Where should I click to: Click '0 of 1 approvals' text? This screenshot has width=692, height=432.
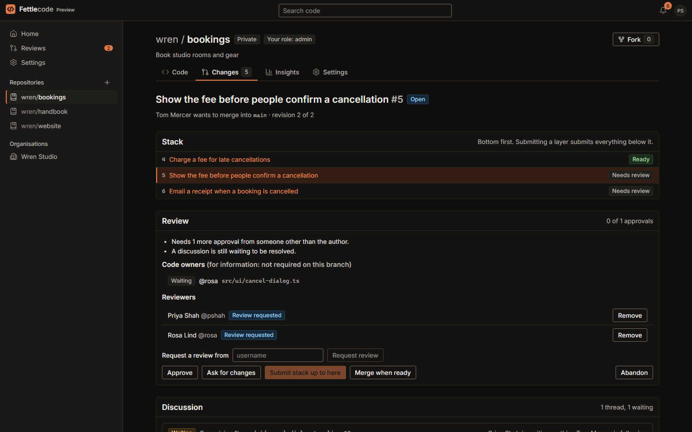point(630,221)
